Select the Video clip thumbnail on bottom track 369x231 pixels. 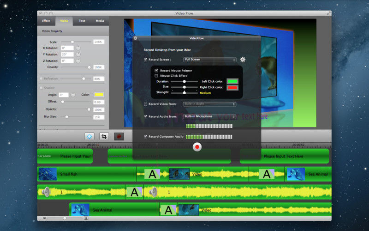[x=189, y=210]
